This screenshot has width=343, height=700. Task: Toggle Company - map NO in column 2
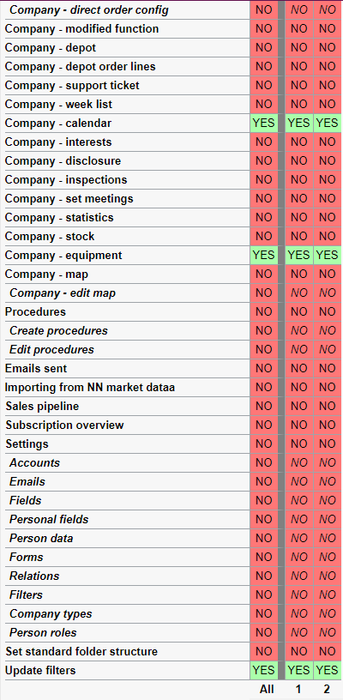(x=327, y=275)
